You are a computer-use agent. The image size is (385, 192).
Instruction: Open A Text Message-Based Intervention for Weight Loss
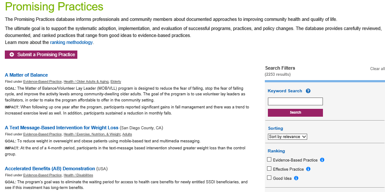pyautogui.click(x=61, y=128)
